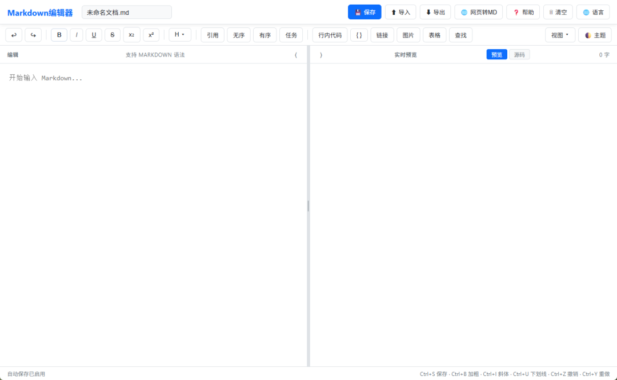617x380 pixels.
Task: Click the redo arrow button
Action: tap(33, 35)
